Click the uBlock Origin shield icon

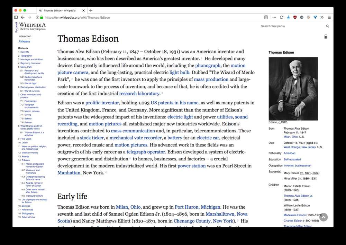pyautogui.click(x=295, y=17)
